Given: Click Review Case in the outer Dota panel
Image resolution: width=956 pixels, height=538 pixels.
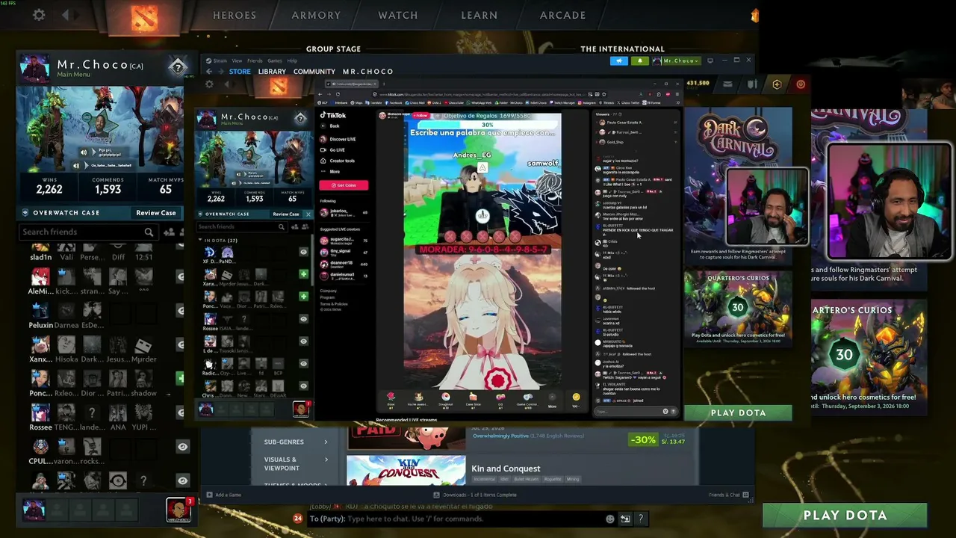Looking at the screenshot, I should click(x=156, y=213).
